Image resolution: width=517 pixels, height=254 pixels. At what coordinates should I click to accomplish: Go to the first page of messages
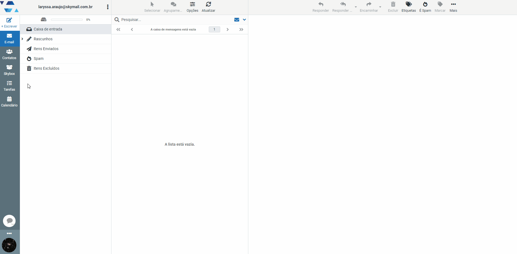118,29
